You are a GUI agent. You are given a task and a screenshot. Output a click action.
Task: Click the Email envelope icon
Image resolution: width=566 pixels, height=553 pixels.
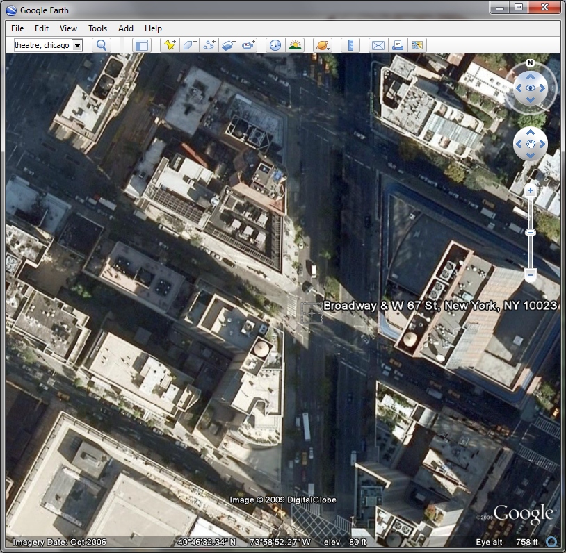(378, 45)
